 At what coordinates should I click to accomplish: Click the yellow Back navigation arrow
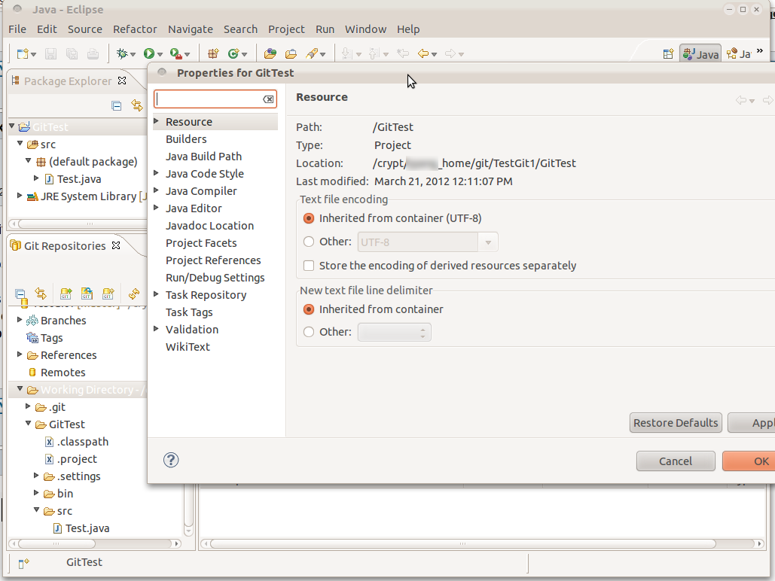pyautogui.click(x=423, y=54)
